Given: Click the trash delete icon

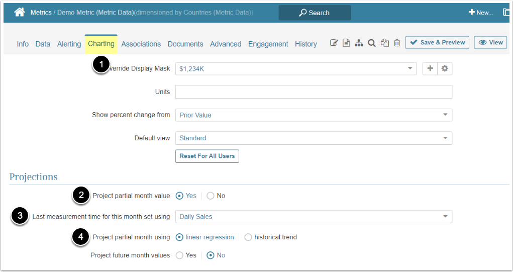Looking at the screenshot, I should pyautogui.click(x=397, y=43).
